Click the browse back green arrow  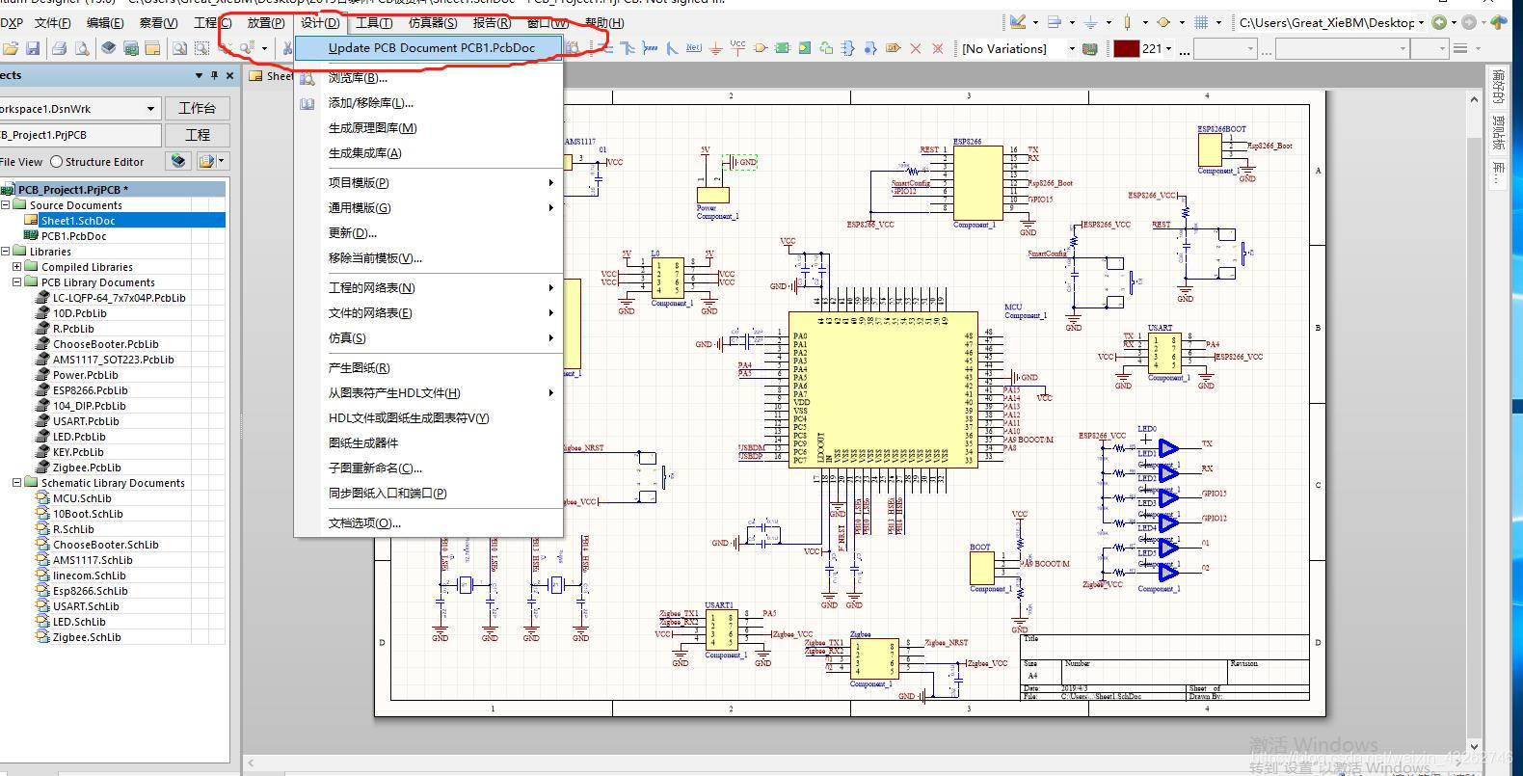[x=1439, y=21]
